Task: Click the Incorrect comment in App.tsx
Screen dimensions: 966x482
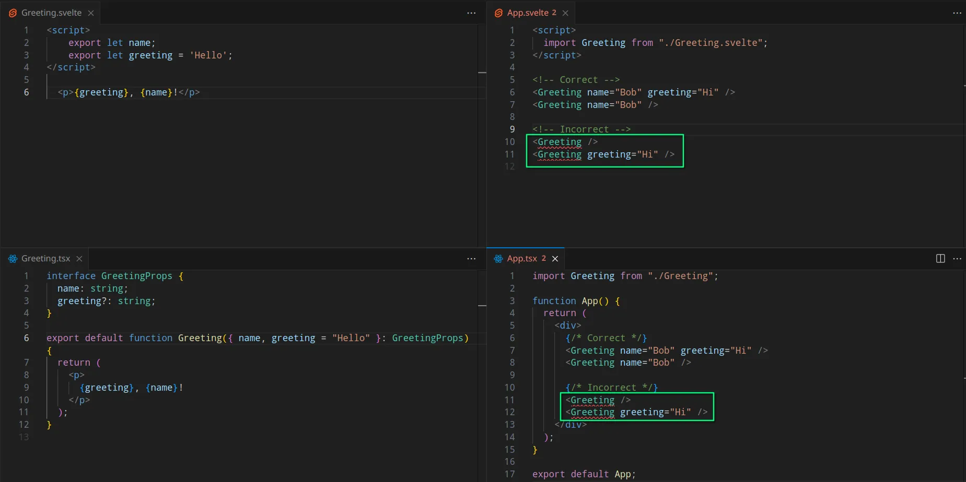Action: point(612,388)
